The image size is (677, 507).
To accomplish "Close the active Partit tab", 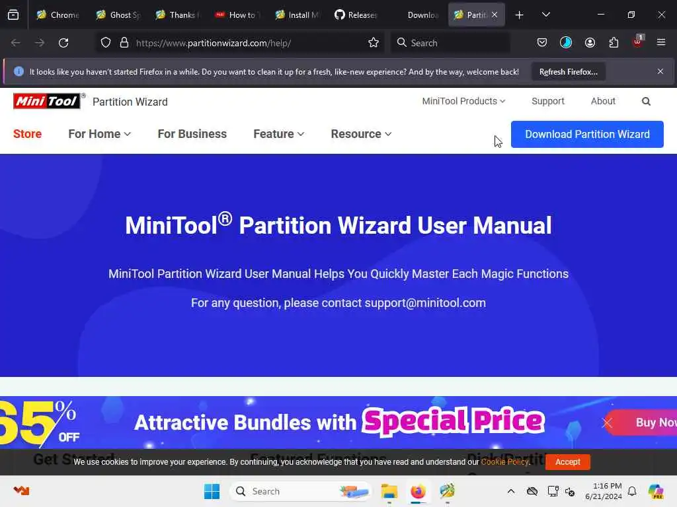I will 495,15.
